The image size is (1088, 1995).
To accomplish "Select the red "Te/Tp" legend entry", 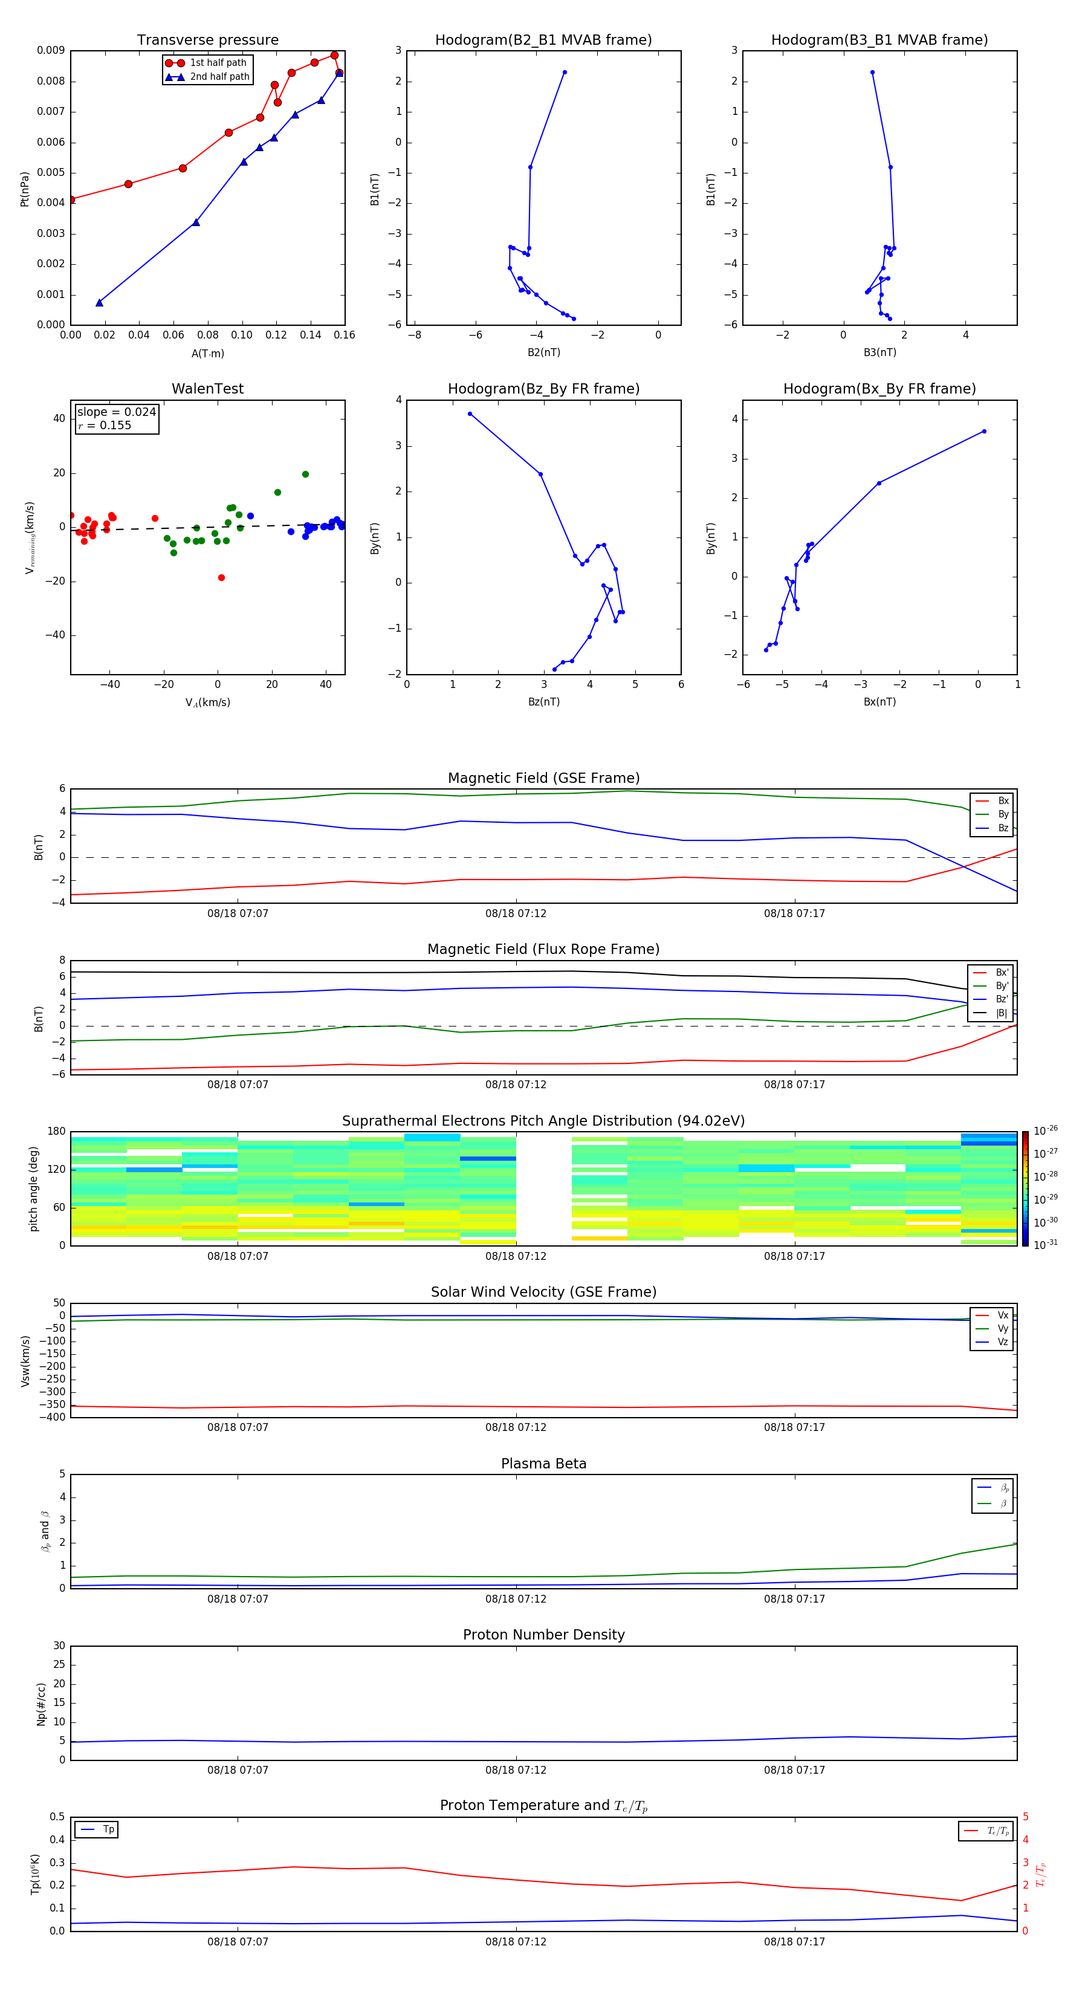I will tap(986, 1831).
